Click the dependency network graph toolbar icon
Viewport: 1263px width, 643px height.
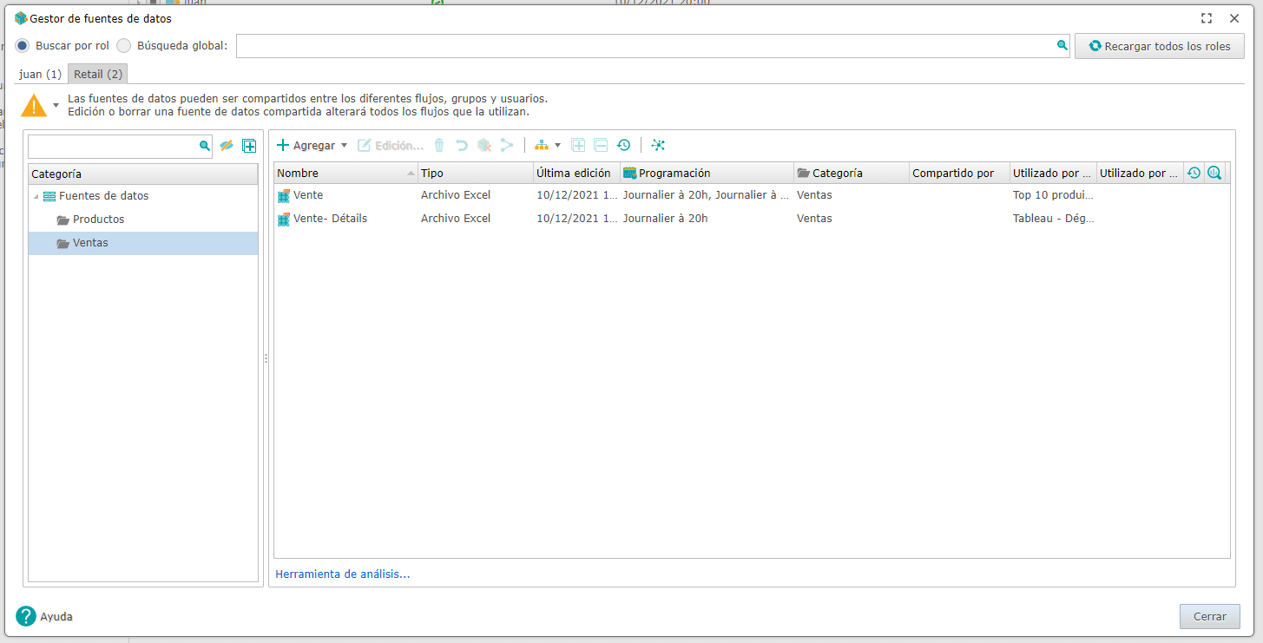658,146
